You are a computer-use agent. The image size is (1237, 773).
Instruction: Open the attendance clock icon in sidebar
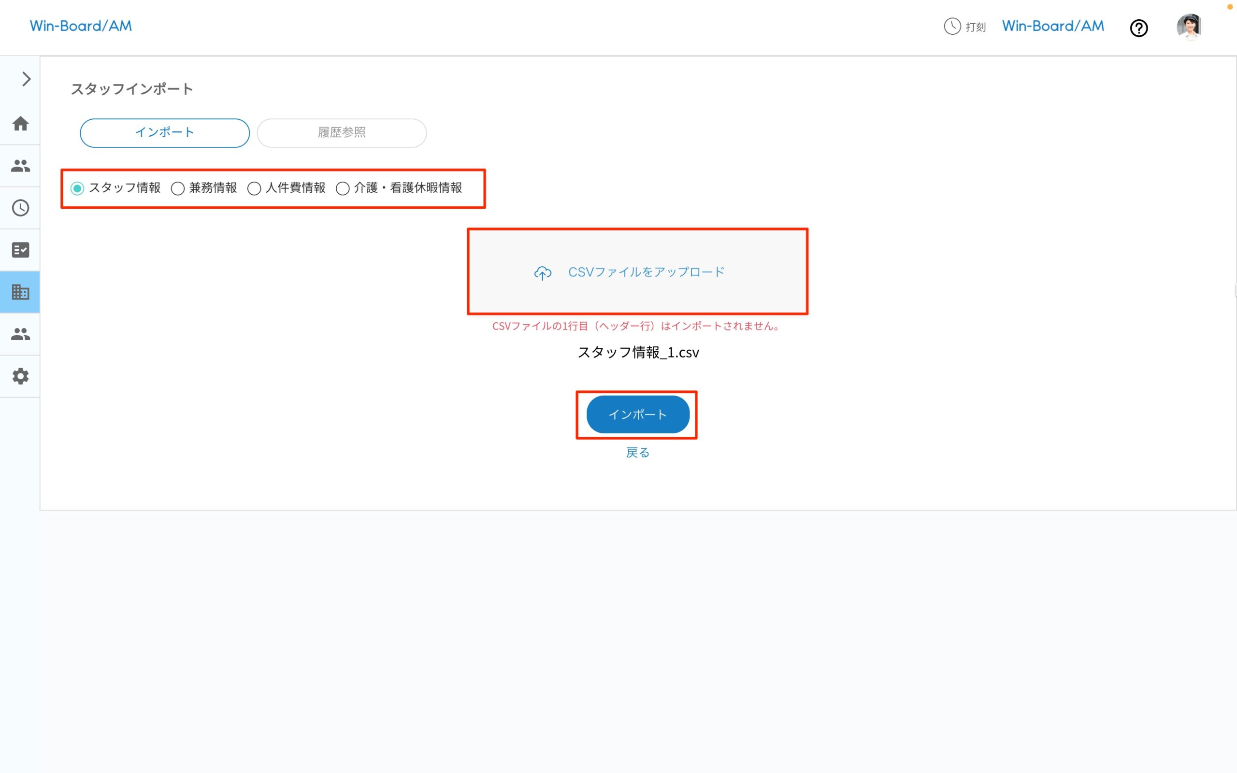click(20, 208)
